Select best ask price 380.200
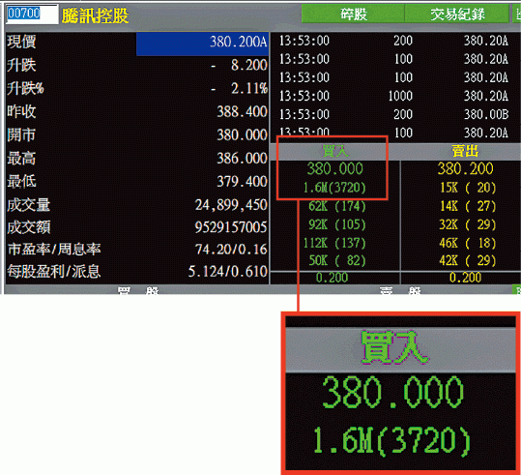521x475 pixels. [x=465, y=168]
